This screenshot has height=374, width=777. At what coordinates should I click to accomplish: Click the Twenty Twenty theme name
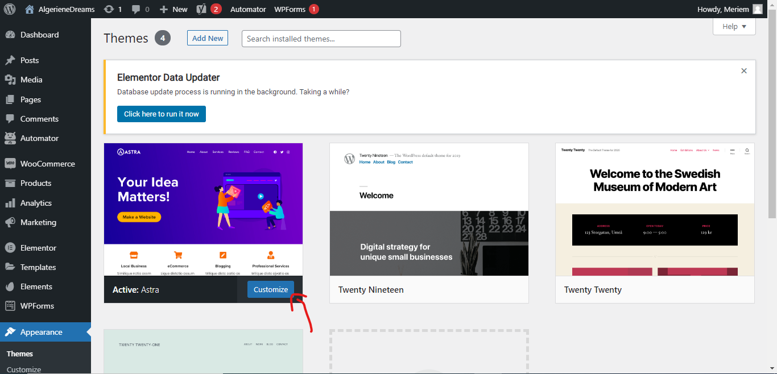pos(593,289)
